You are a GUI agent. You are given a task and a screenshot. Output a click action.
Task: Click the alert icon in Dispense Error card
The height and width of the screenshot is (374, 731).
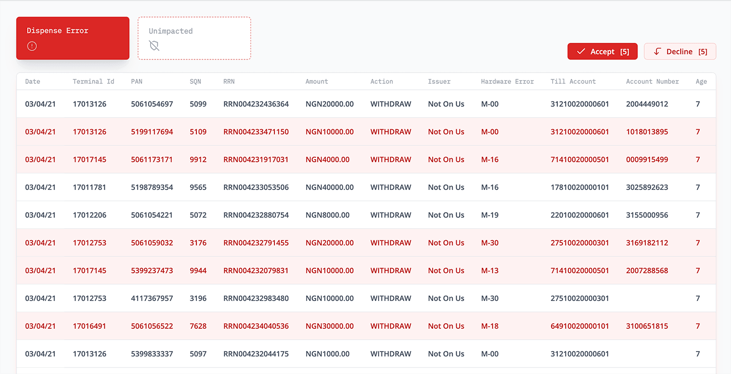coord(32,46)
